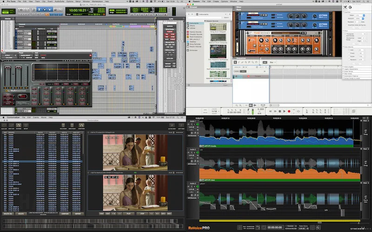Pick the Eraser tool in Reason sequencer
372x232 pixels.
click(x=242, y=62)
